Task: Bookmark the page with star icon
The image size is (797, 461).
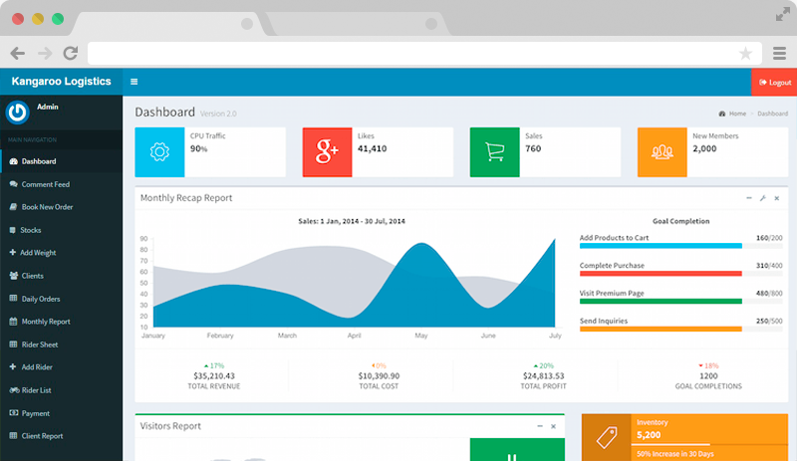Action: 745,54
